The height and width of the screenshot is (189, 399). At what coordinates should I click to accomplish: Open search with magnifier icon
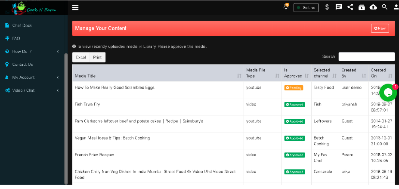[384, 7]
